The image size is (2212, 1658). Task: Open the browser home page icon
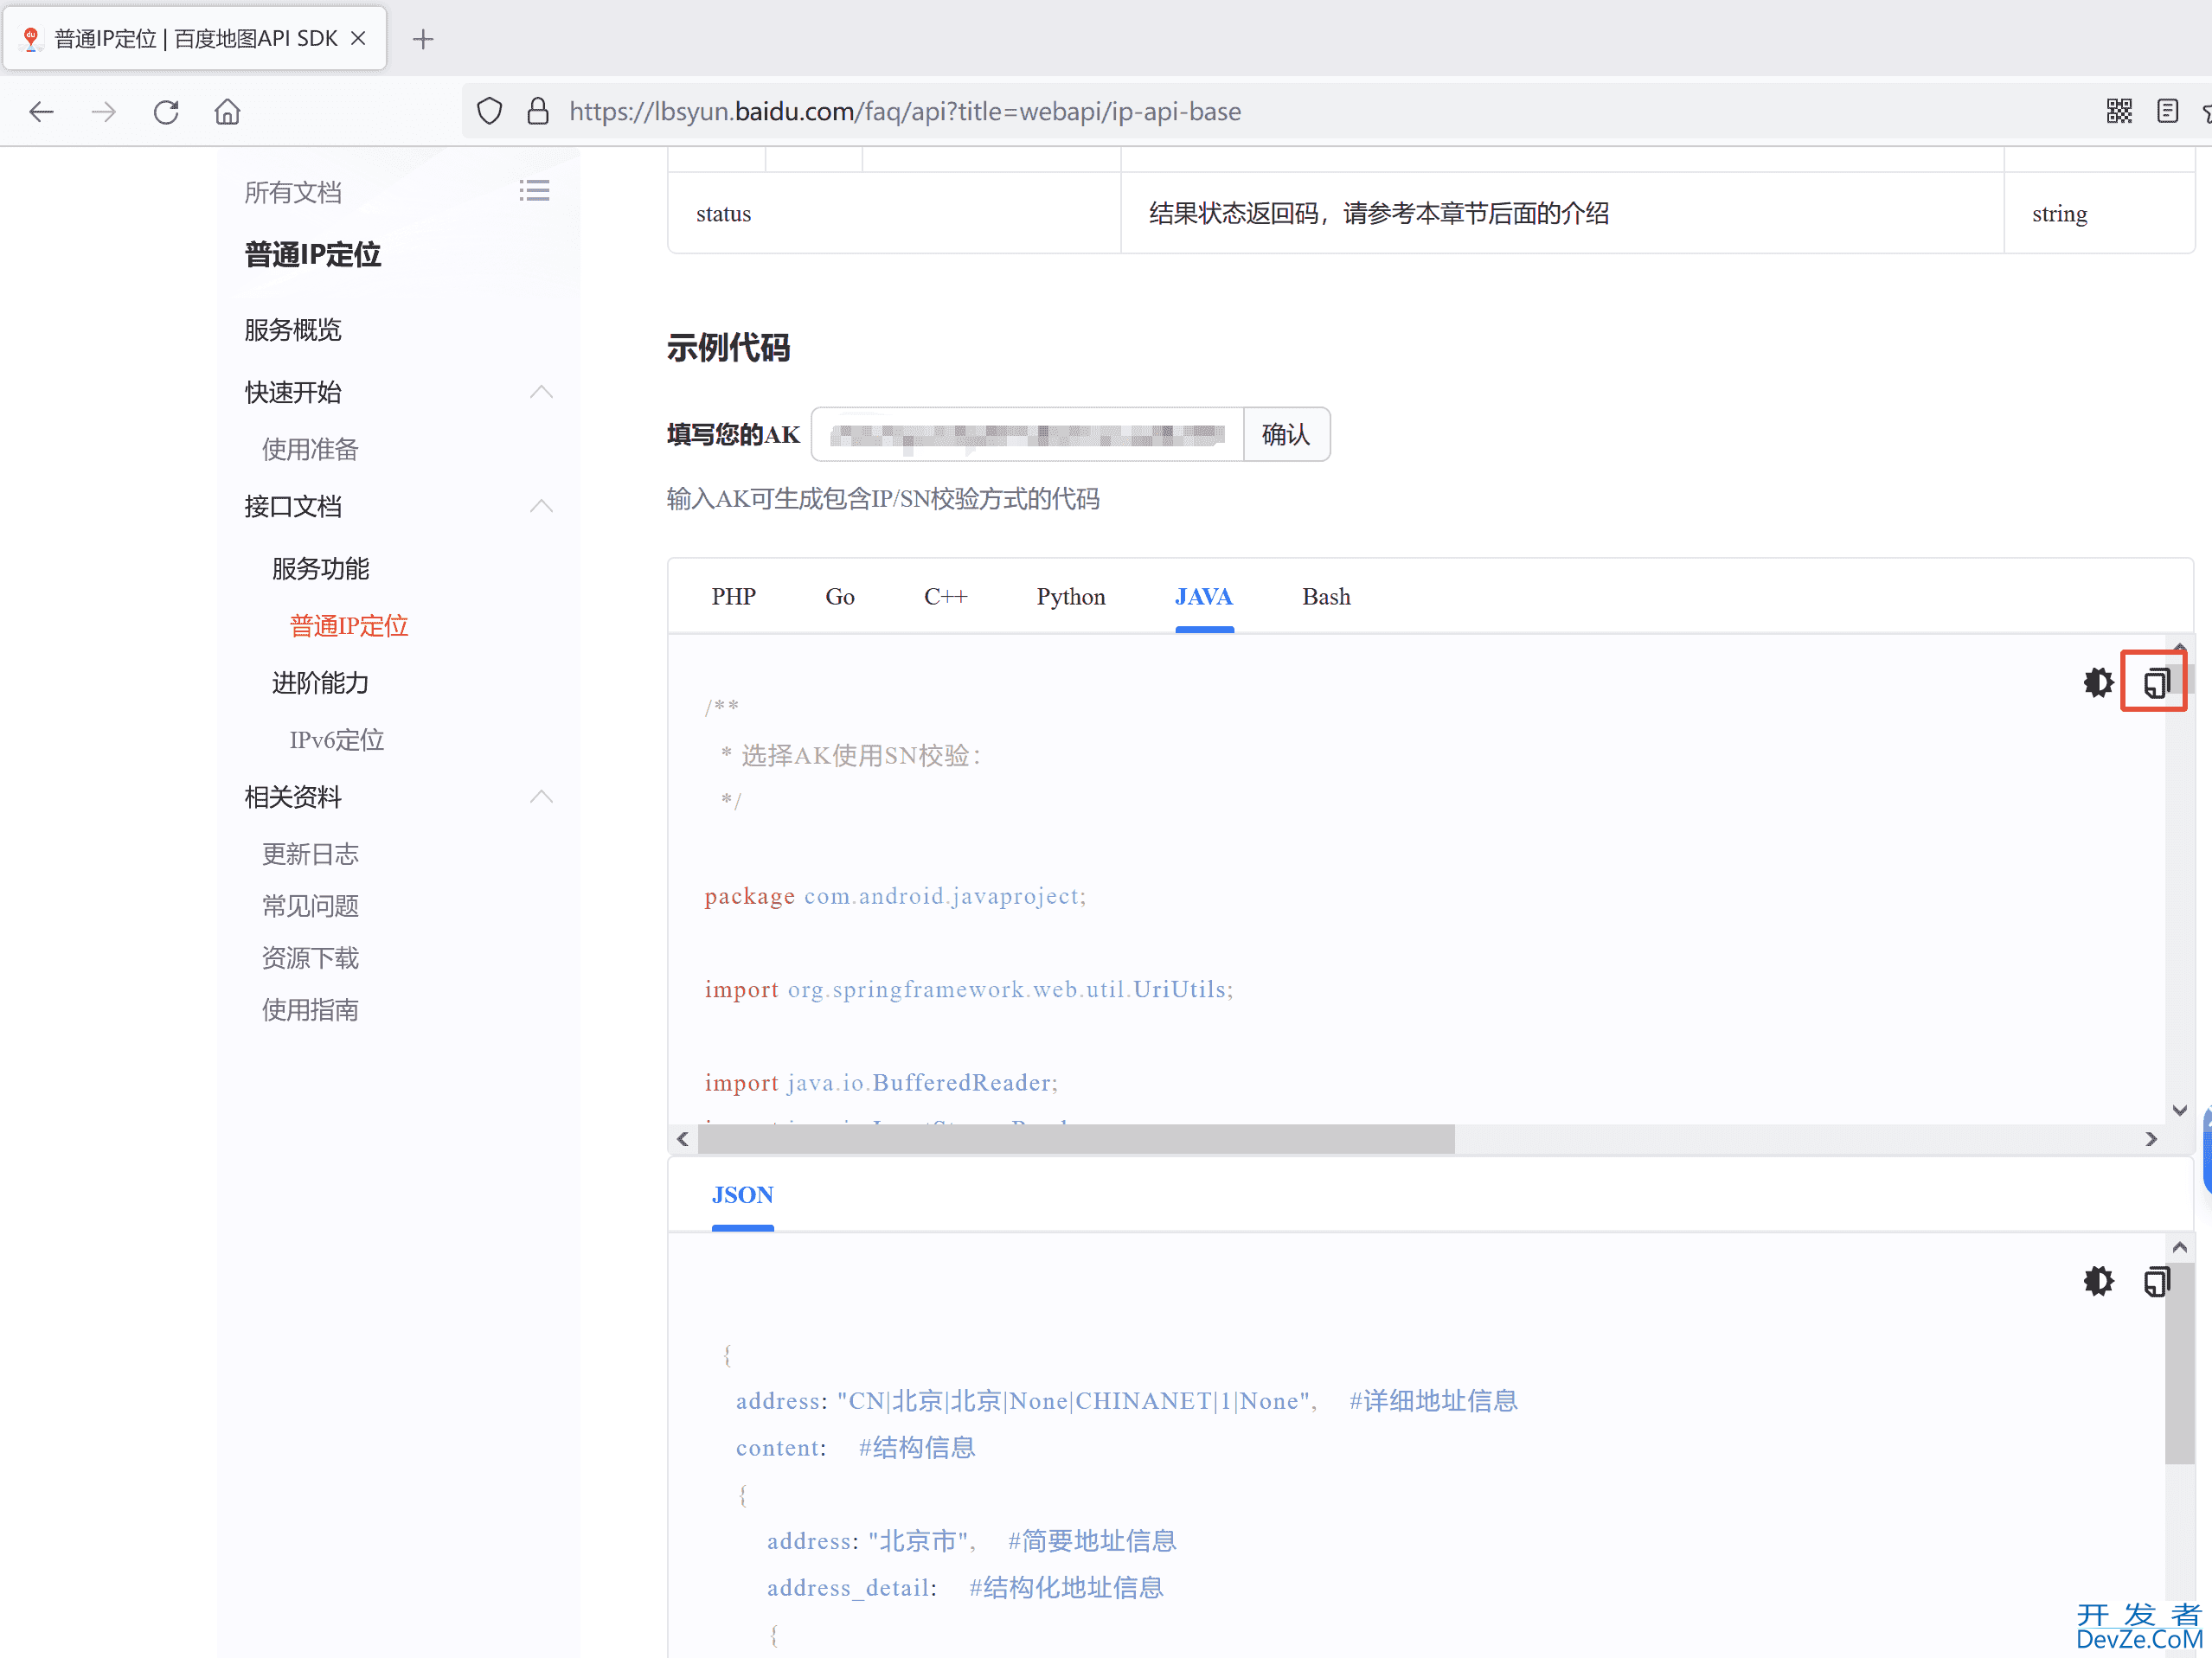228,111
